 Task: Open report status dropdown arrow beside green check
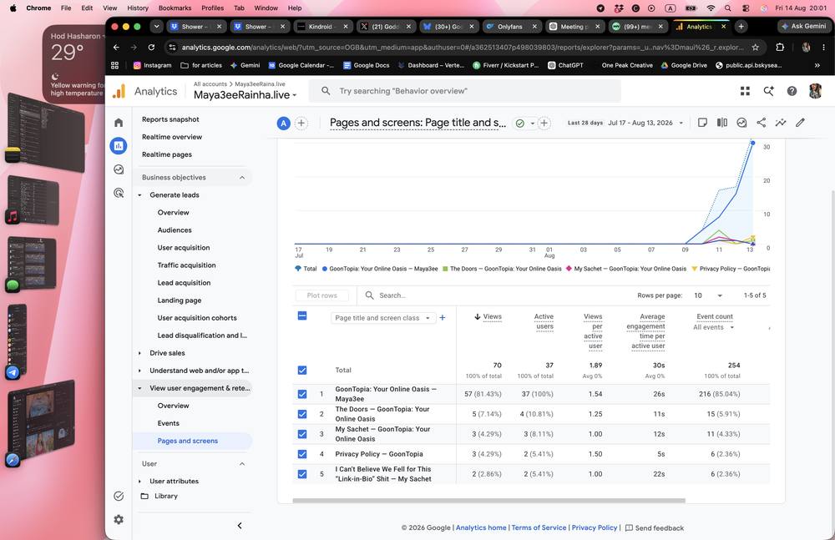point(532,124)
